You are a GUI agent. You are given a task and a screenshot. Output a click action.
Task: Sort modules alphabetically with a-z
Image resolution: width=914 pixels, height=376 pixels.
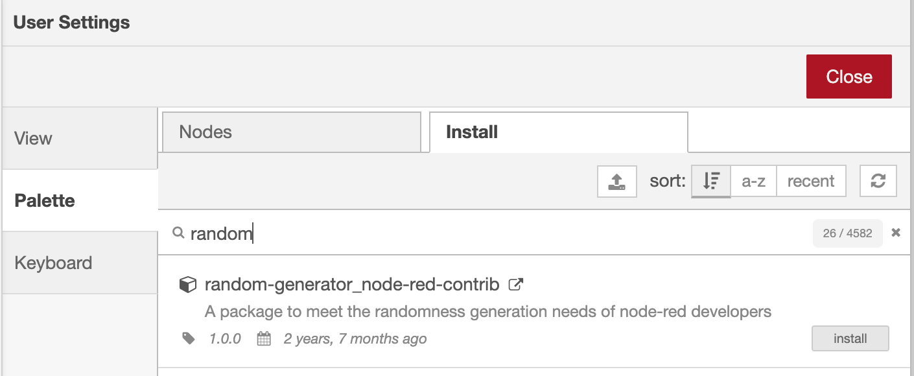click(753, 182)
